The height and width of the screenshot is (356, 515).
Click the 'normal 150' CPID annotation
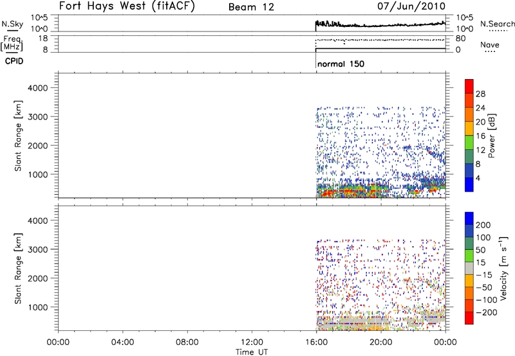coord(341,64)
